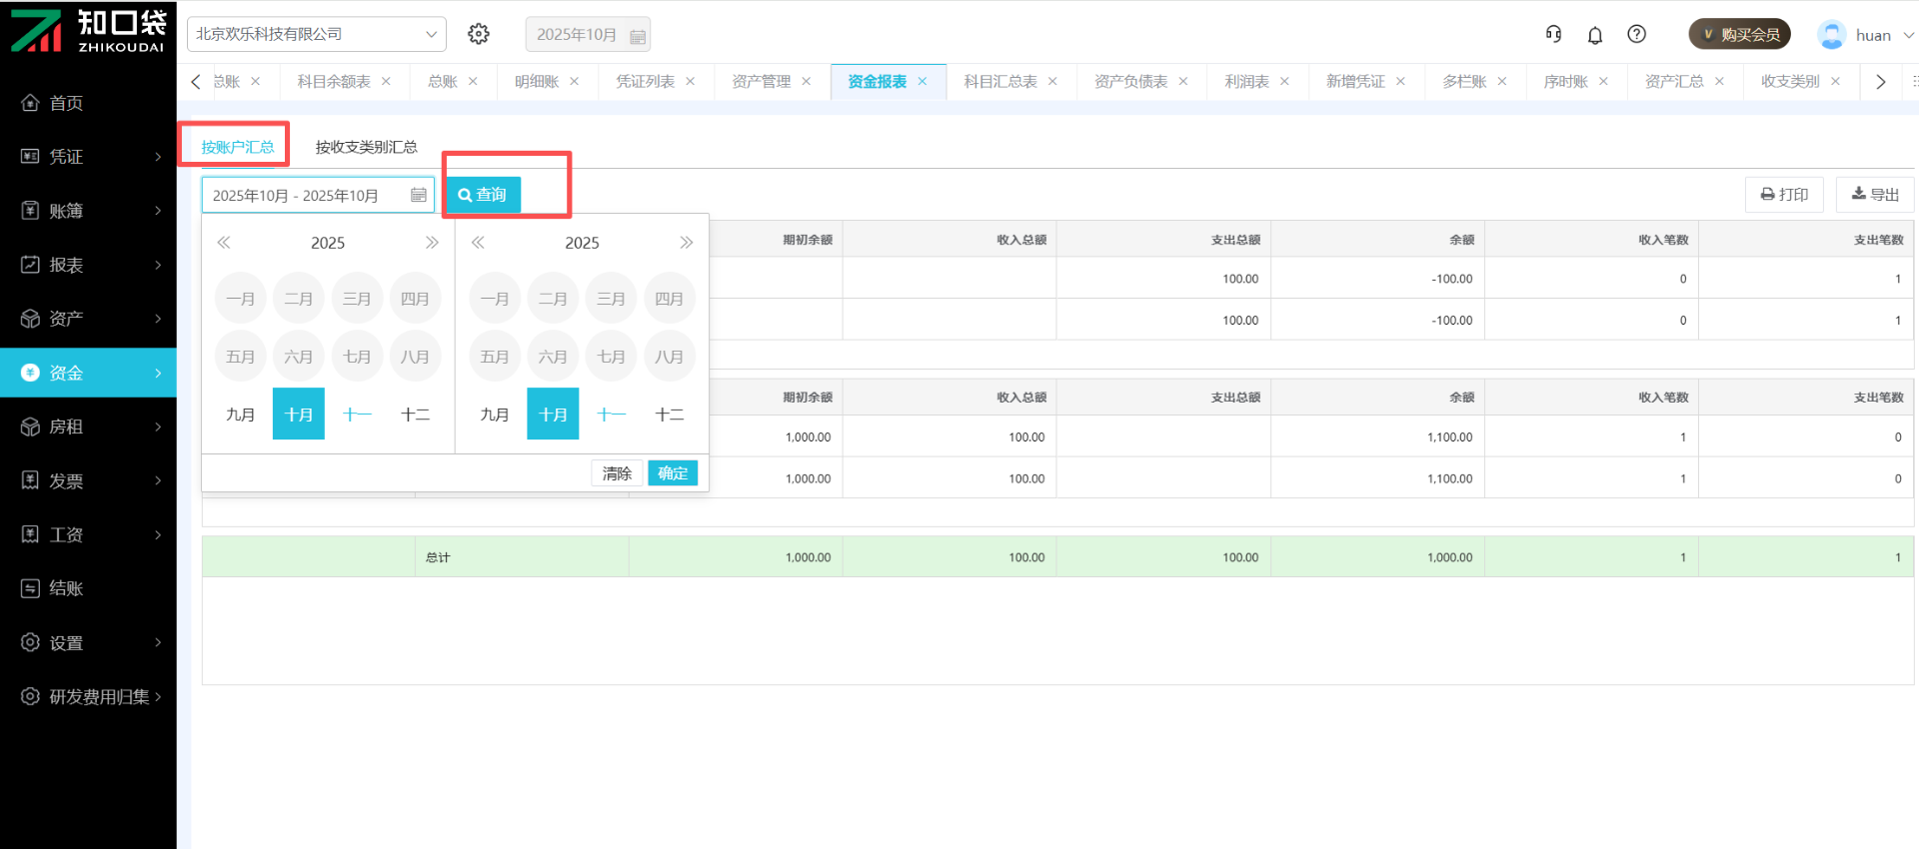Click the help question mark icon
The height and width of the screenshot is (849, 1919).
tap(1636, 34)
